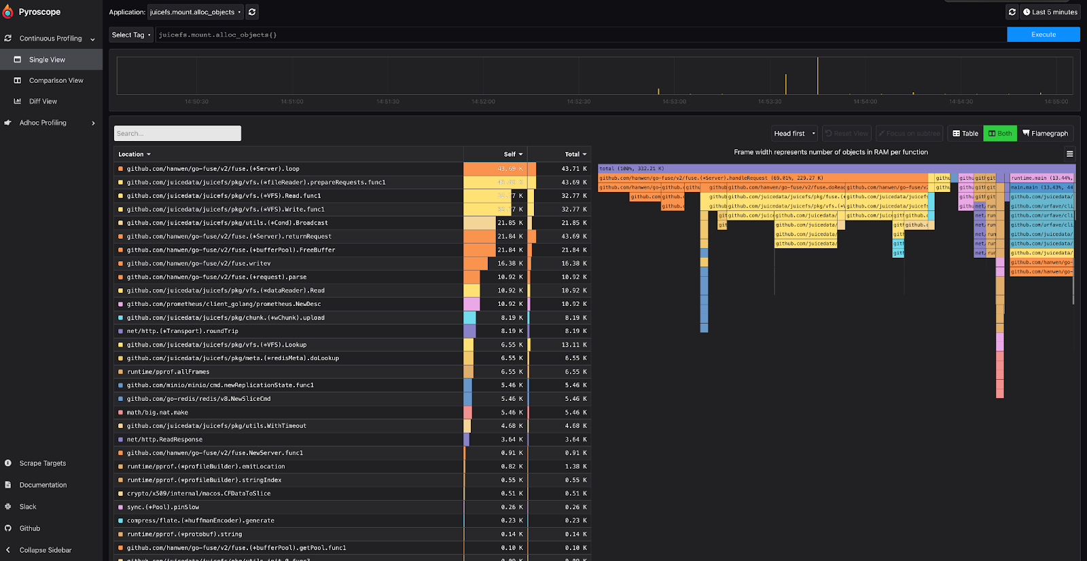Click Focus on subtree button

point(909,134)
